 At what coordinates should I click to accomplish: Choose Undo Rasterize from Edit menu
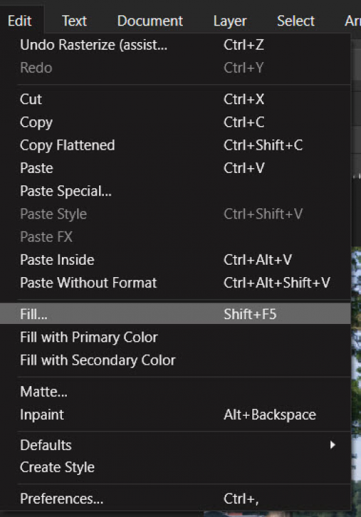[x=175, y=45]
